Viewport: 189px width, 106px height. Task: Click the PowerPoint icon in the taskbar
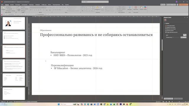[127, 104]
